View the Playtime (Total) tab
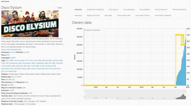Viewport: 191px width, 106px height. tap(143, 15)
